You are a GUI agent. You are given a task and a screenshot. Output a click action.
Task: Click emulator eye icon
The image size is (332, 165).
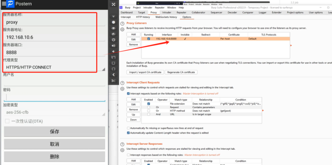click(x=114, y=28)
